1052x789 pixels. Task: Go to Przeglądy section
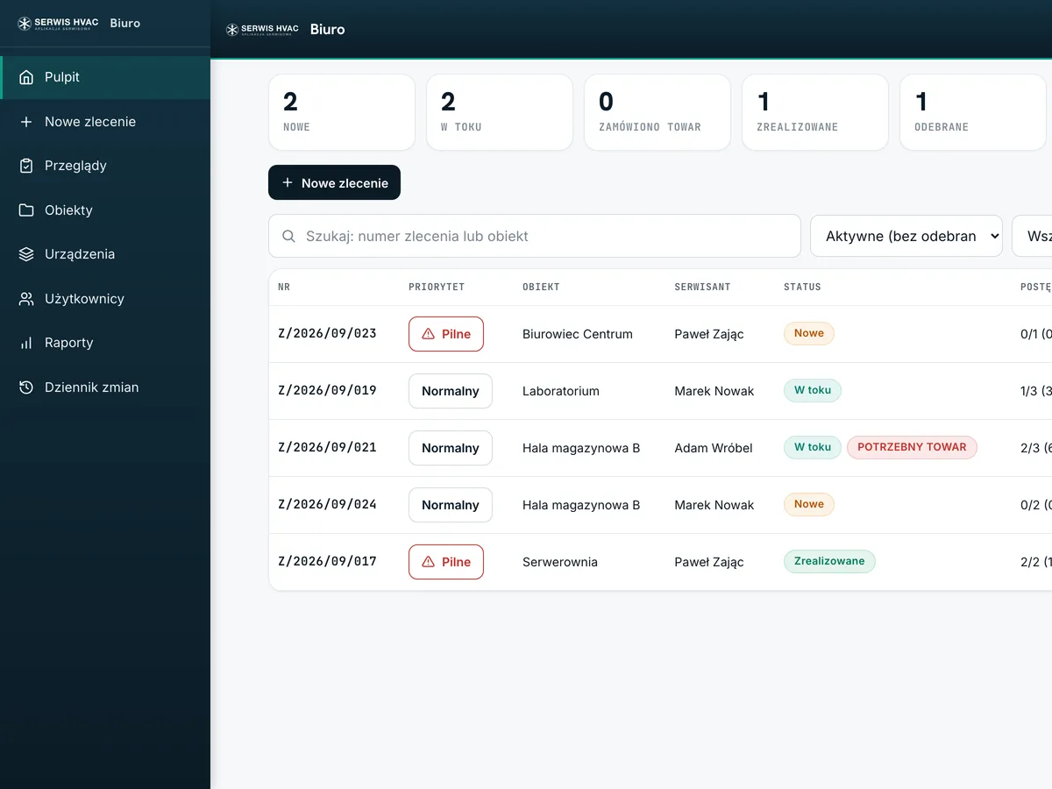[105, 166]
